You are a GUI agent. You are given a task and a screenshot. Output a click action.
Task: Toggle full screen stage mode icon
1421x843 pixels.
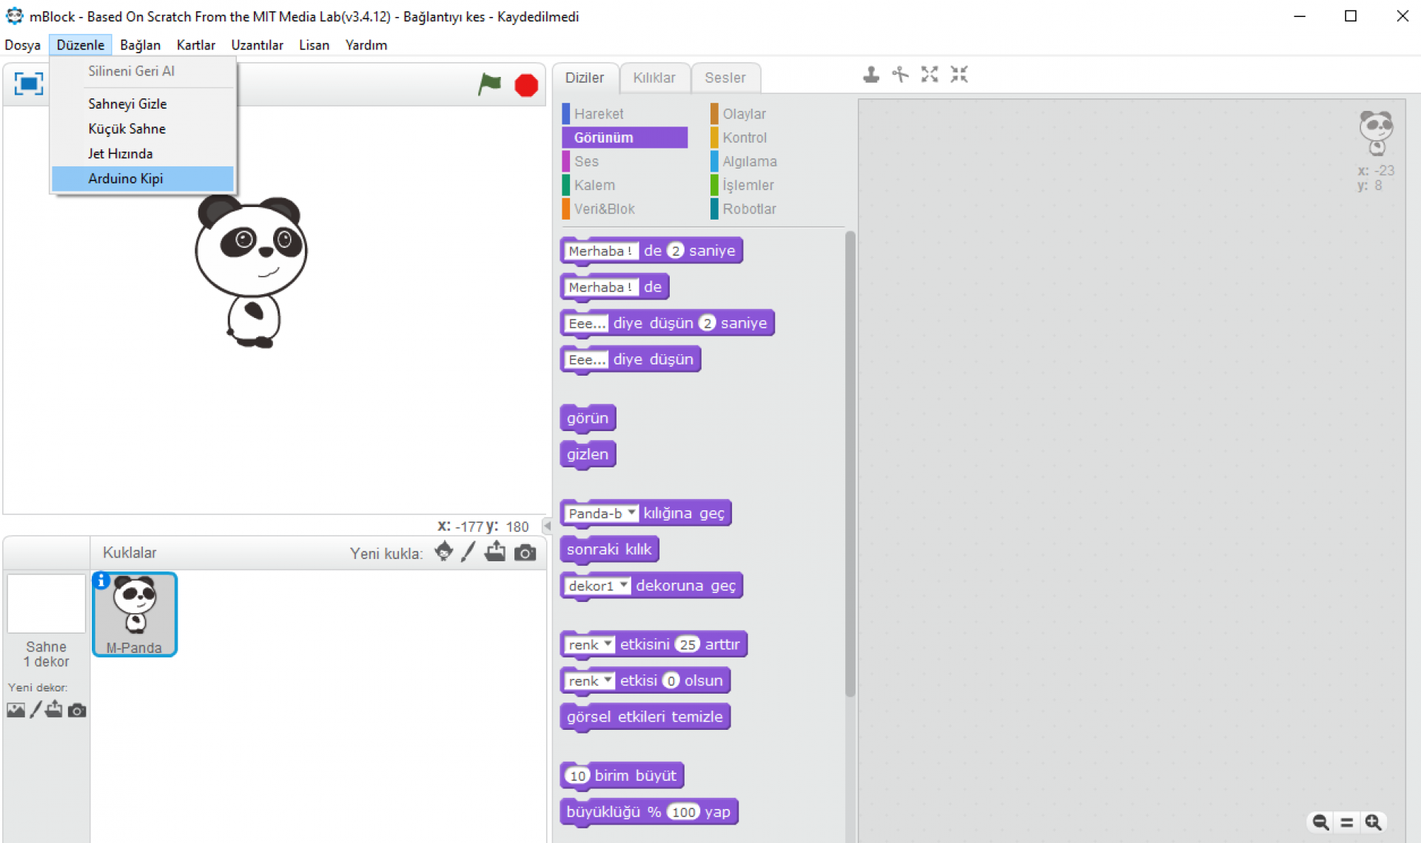tap(29, 84)
